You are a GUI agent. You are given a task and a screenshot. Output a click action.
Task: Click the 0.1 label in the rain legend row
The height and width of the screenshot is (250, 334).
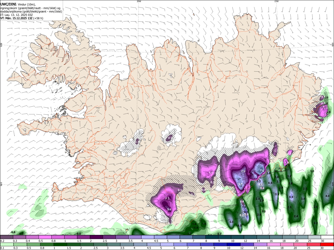click(2, 248)
